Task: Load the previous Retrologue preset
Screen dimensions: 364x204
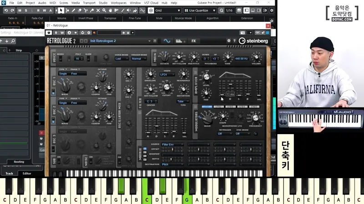Action: tap(81, 41)
